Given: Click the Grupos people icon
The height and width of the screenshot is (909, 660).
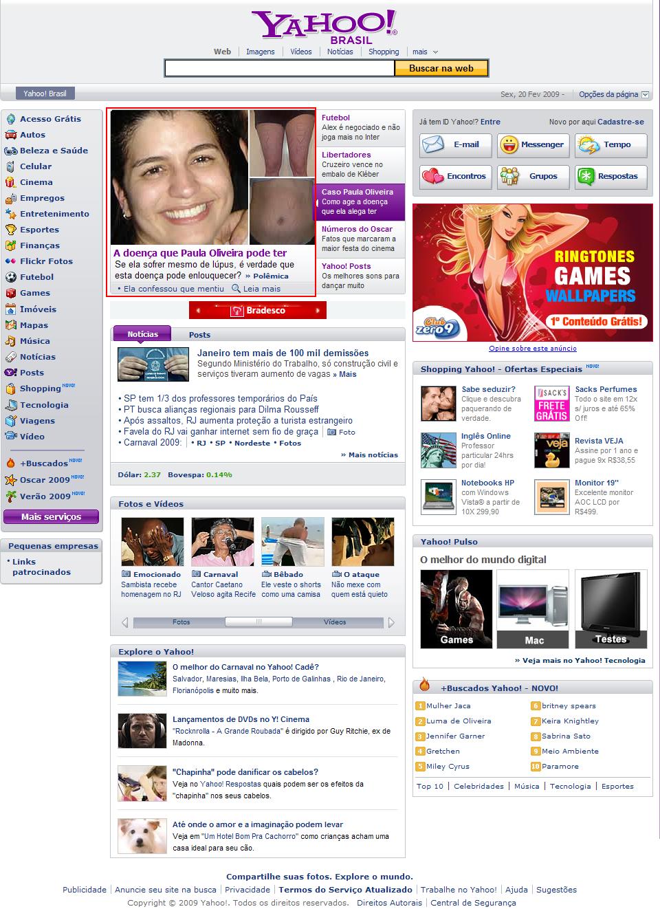Looking at the screenshot, I should point(509,177).
